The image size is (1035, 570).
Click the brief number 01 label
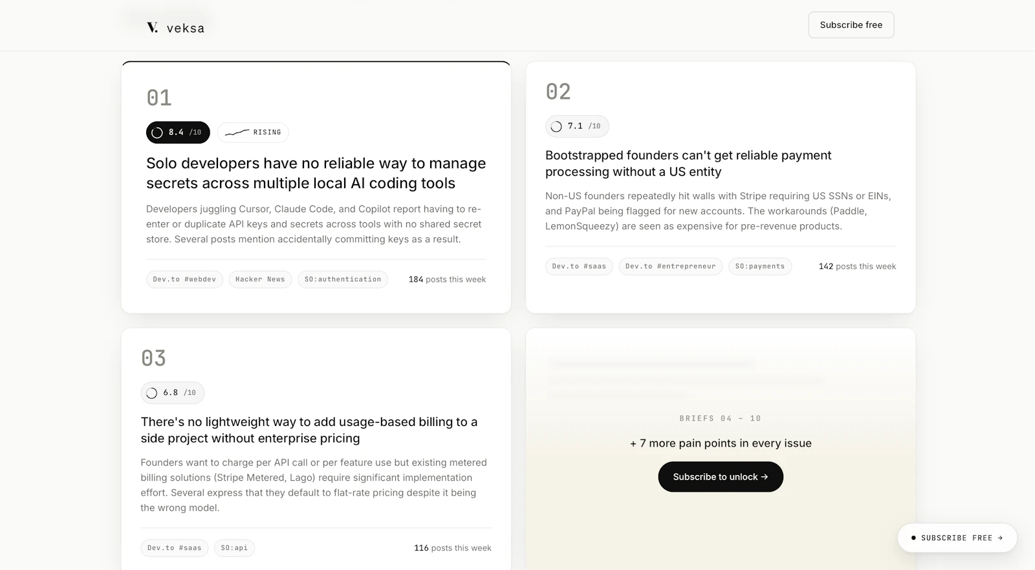[159, 98]
